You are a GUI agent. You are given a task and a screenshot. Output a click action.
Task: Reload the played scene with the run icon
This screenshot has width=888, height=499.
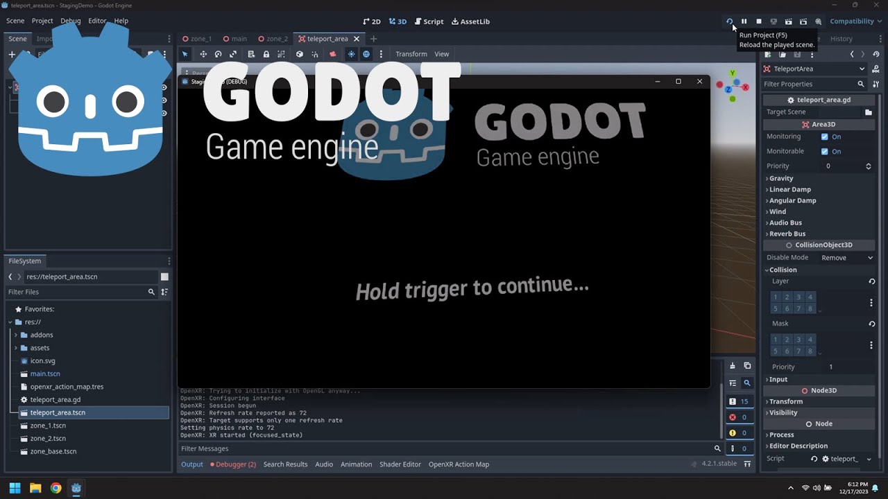pos(729,21)
